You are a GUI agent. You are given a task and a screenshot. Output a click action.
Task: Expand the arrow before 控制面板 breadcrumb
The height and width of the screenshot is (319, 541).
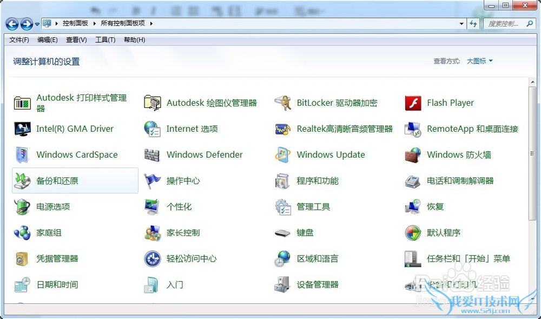point(56,23)
